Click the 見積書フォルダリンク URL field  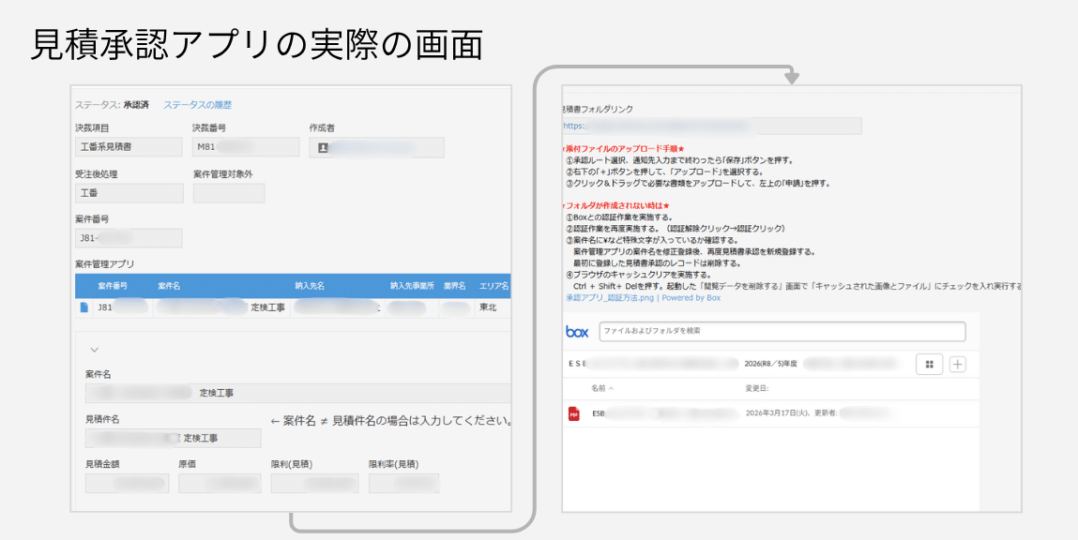pyautogui.click(x=711, y=126)
